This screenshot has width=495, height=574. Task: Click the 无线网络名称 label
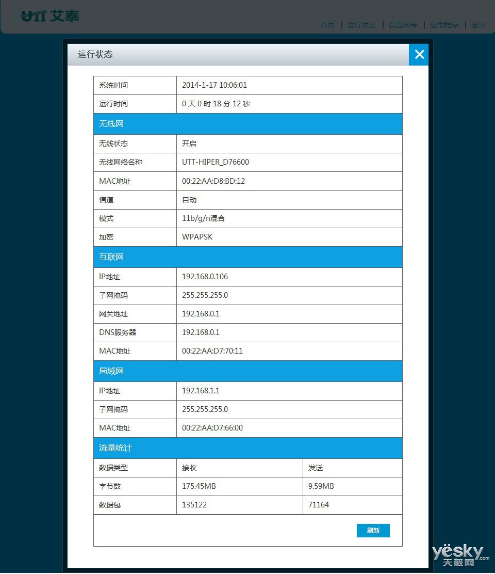(x=121, y=162)
